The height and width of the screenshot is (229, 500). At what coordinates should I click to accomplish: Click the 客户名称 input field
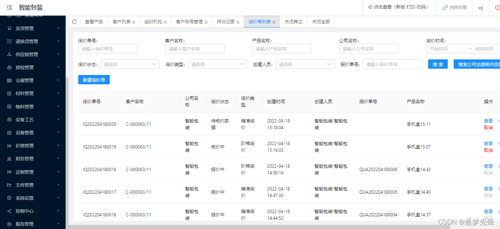tap(195, 49)
